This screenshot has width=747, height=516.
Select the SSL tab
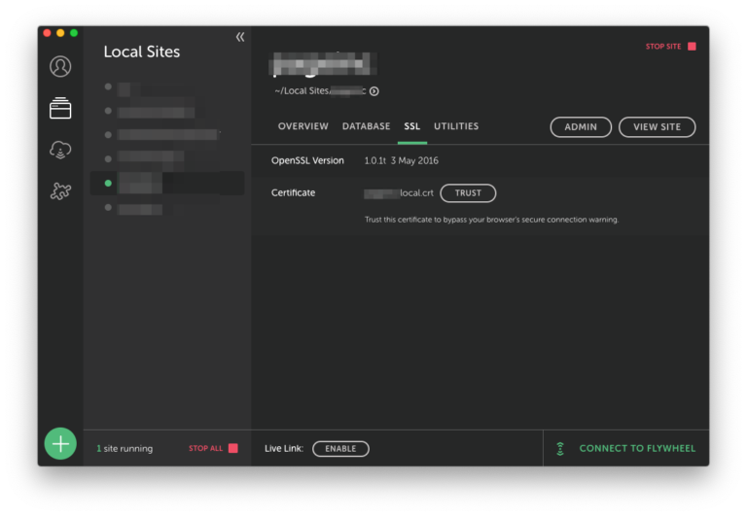pyautogui.click(x=412, y=126)
